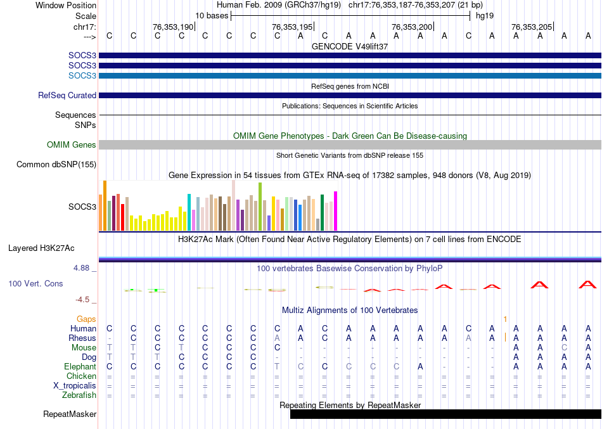This screenshot has height=429, width=602.
Task: Open the OMIM Gene Phenotypes track title
Action: point(350,136)
